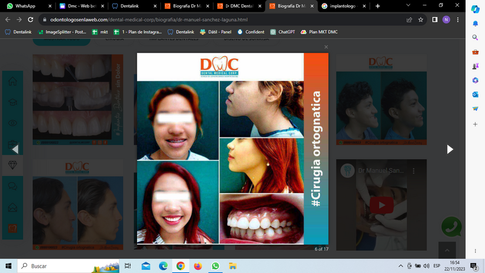The height and width of the screenshot is (273, 485).
Task: Go to the previous gallery image
Action: pyautogui.click(x=15, y=149)
